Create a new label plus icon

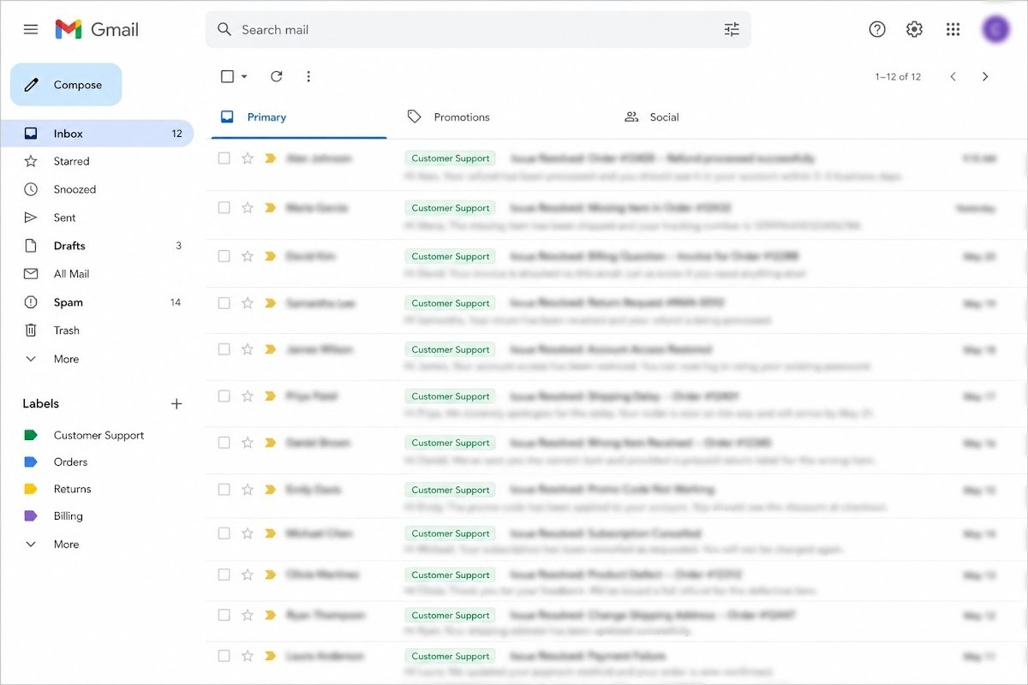click(176, 403)
